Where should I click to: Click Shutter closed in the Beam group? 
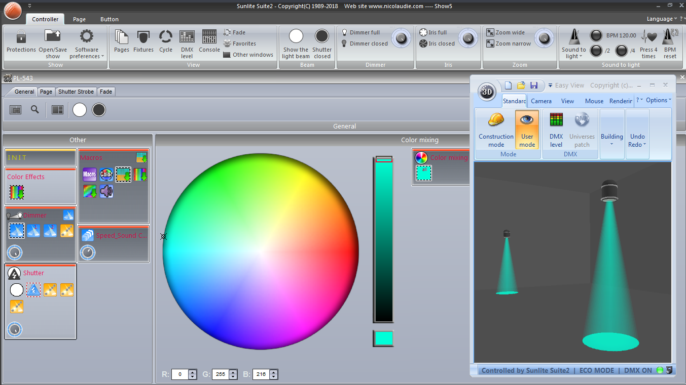322,44
